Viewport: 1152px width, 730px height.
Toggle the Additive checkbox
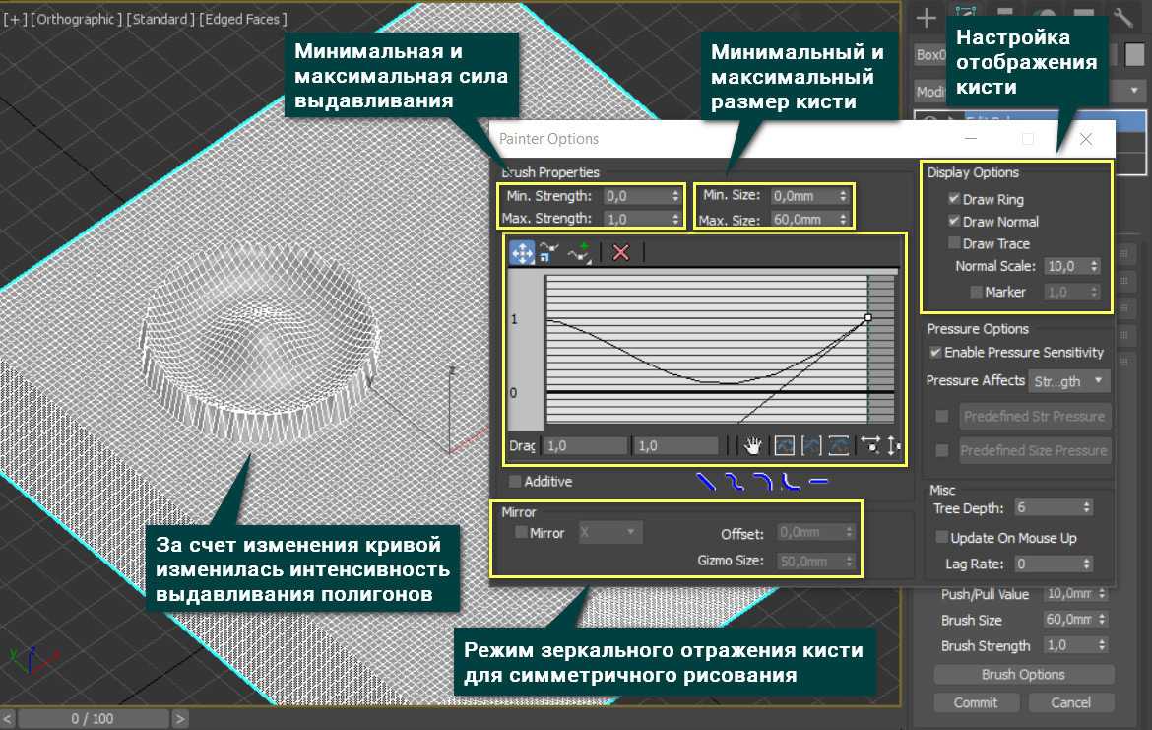pyautogui.click(x=515, y=482)
